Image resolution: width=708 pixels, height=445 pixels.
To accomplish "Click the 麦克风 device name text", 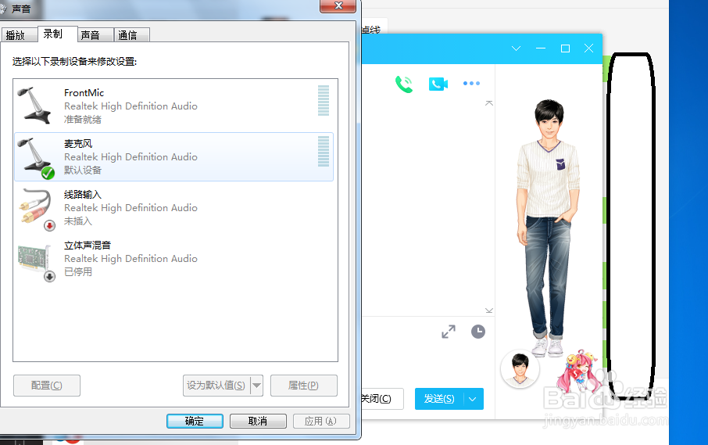I will point(78,144).
